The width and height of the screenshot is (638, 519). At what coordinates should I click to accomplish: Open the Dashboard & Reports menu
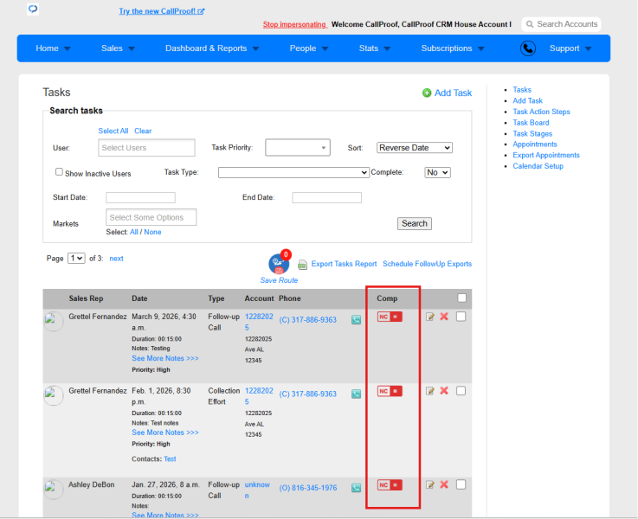tap(212, 48)
